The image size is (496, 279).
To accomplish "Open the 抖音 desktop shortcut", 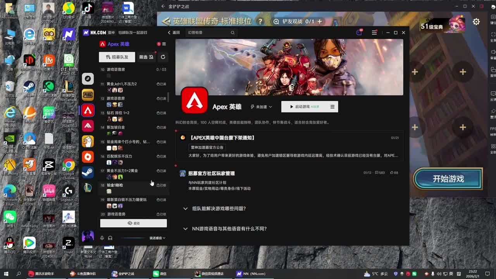I will (x=88, y=11).
